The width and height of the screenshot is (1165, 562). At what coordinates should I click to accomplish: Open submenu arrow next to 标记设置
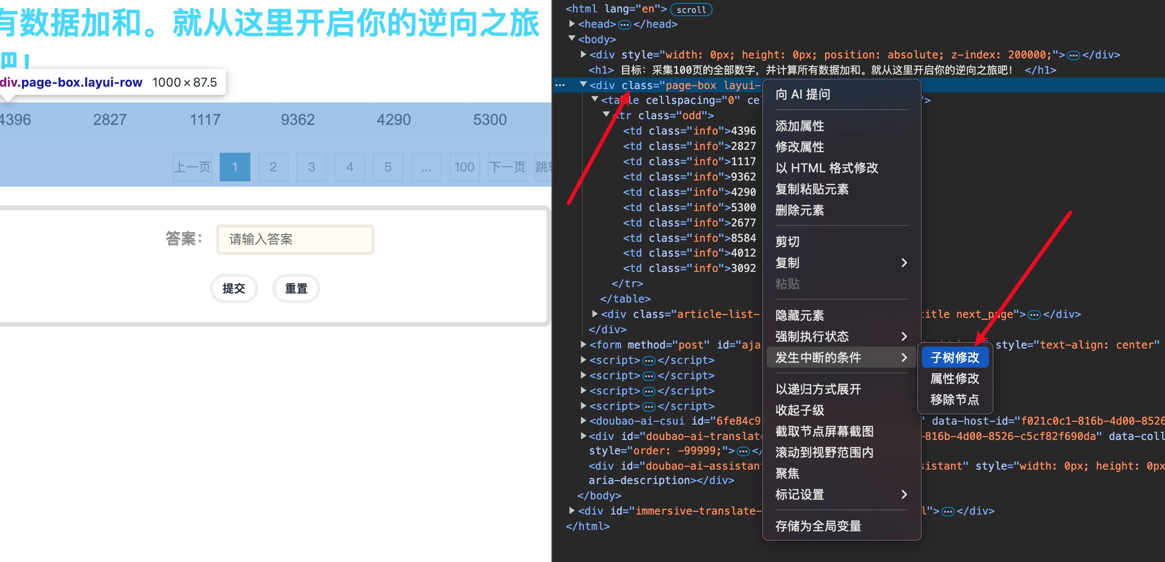pyautogui.click(x=904, y=495)
